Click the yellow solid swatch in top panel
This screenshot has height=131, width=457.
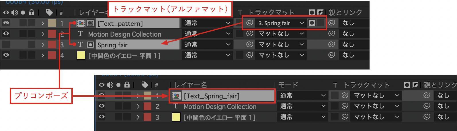81,55
